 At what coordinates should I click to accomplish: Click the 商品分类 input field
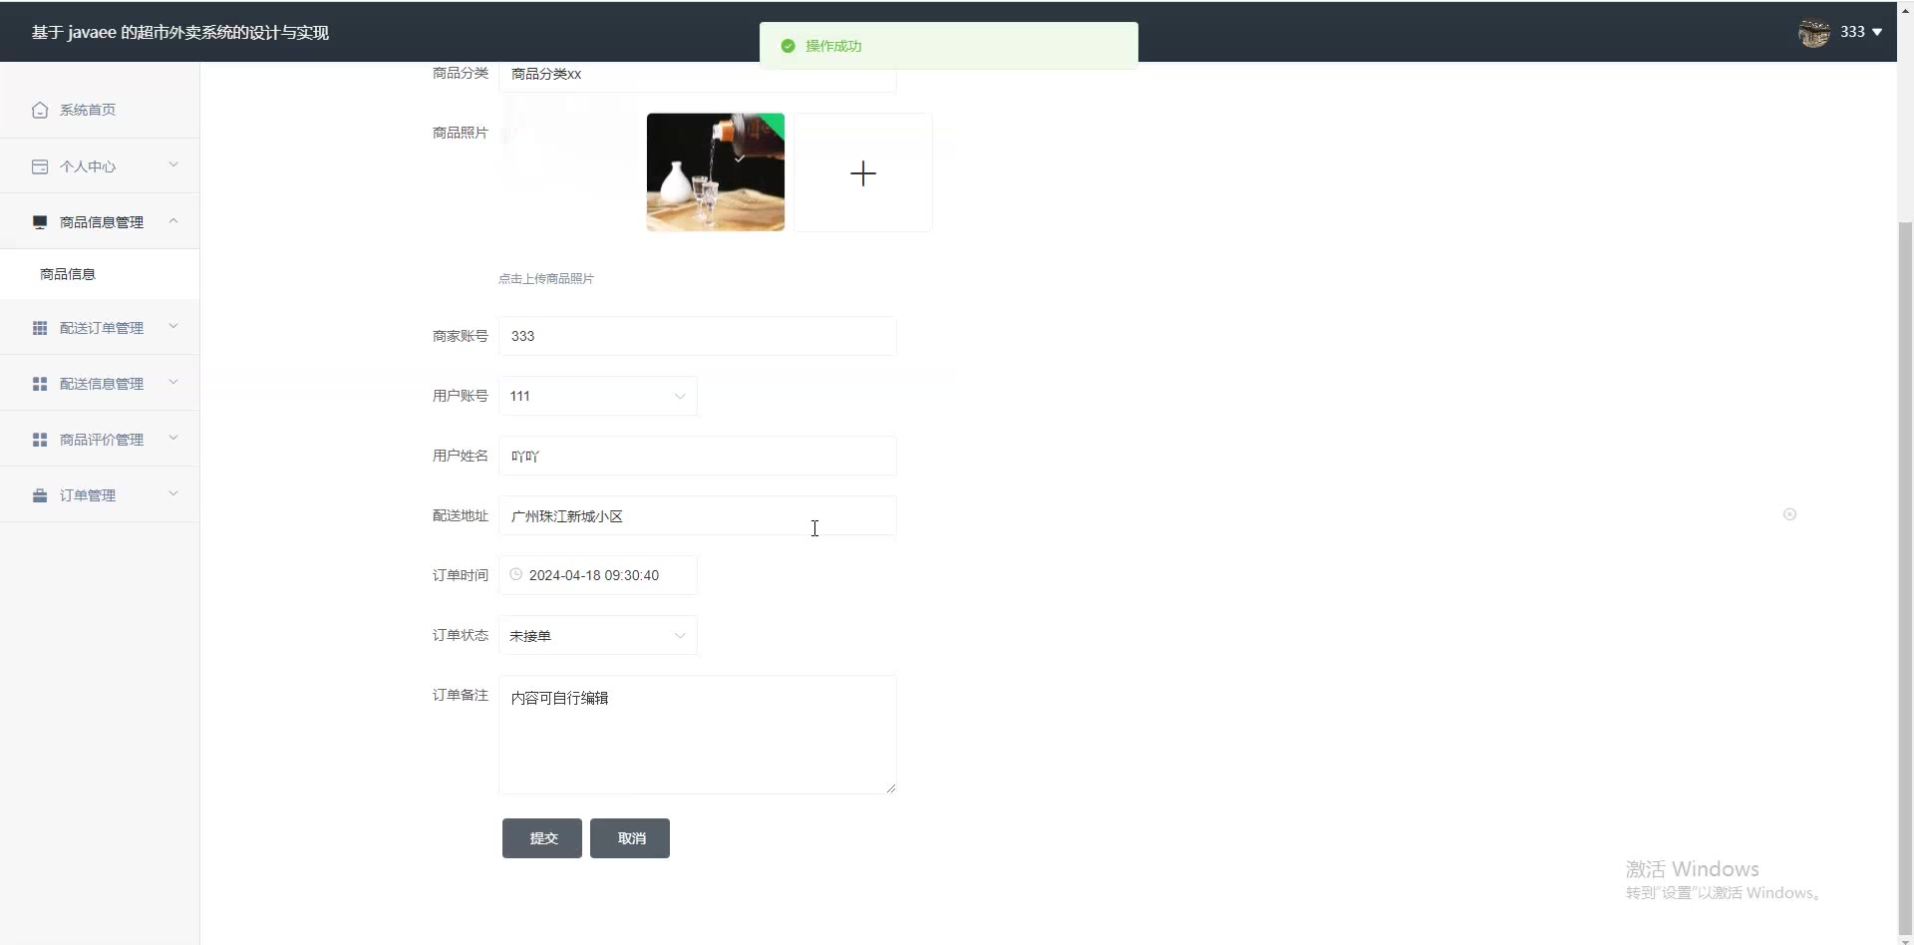698,75
